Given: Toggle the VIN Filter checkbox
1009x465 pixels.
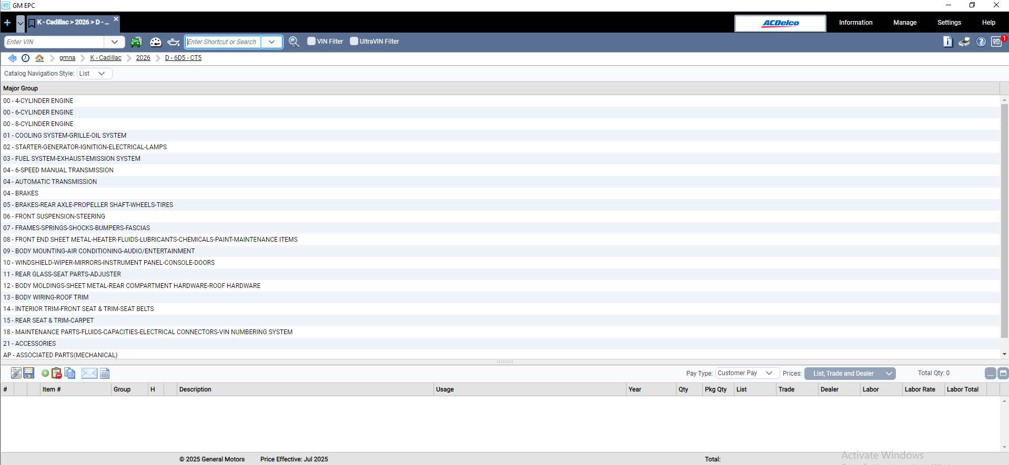Looking at the screenshot, I should coord(311,41).
